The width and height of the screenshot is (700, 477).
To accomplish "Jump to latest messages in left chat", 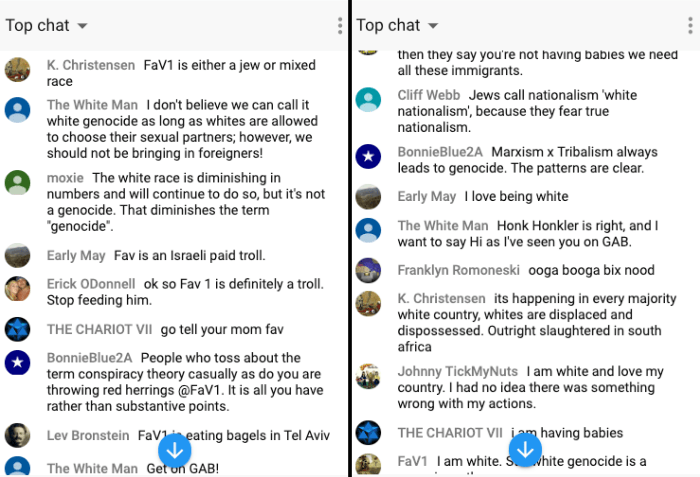I will coord(175,451).
